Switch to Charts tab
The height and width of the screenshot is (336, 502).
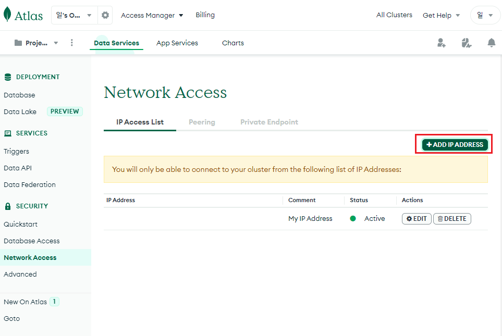point(232,43)
